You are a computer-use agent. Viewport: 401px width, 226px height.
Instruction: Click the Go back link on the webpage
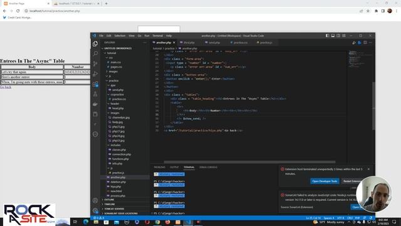pyautogui.click(x=6, y=87)
